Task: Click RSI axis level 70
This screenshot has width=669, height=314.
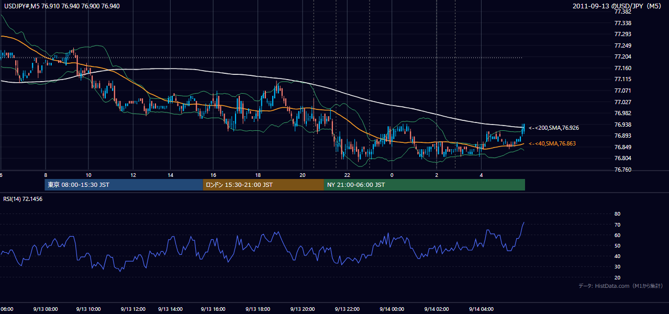Action: point(617,225)
